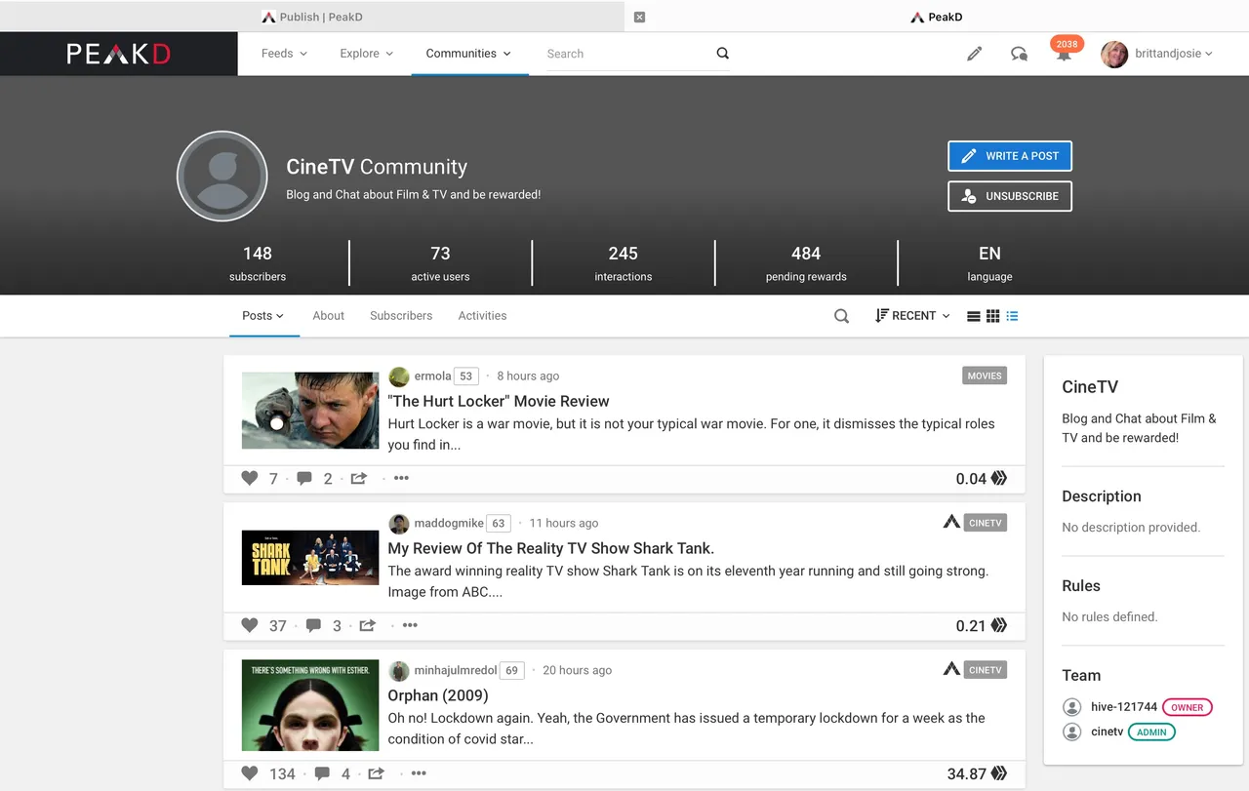Reblog The Hurt Locker post
This screenshot has width=1249, height=791.
pos(359,478)
